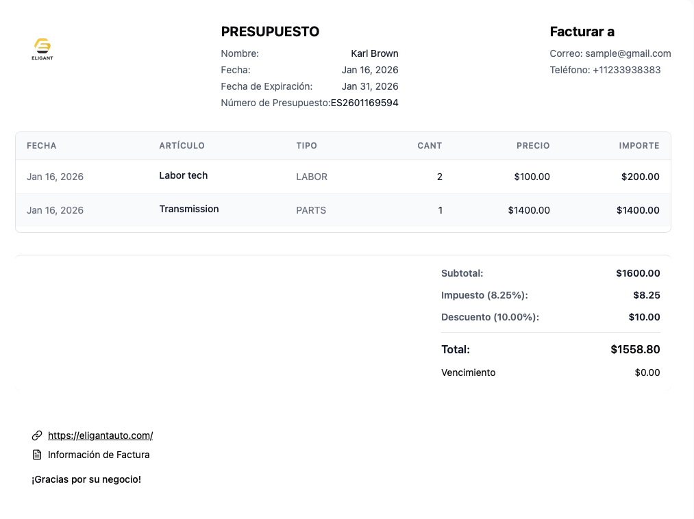Open the eligantauto.com website link

coord(100,435)
